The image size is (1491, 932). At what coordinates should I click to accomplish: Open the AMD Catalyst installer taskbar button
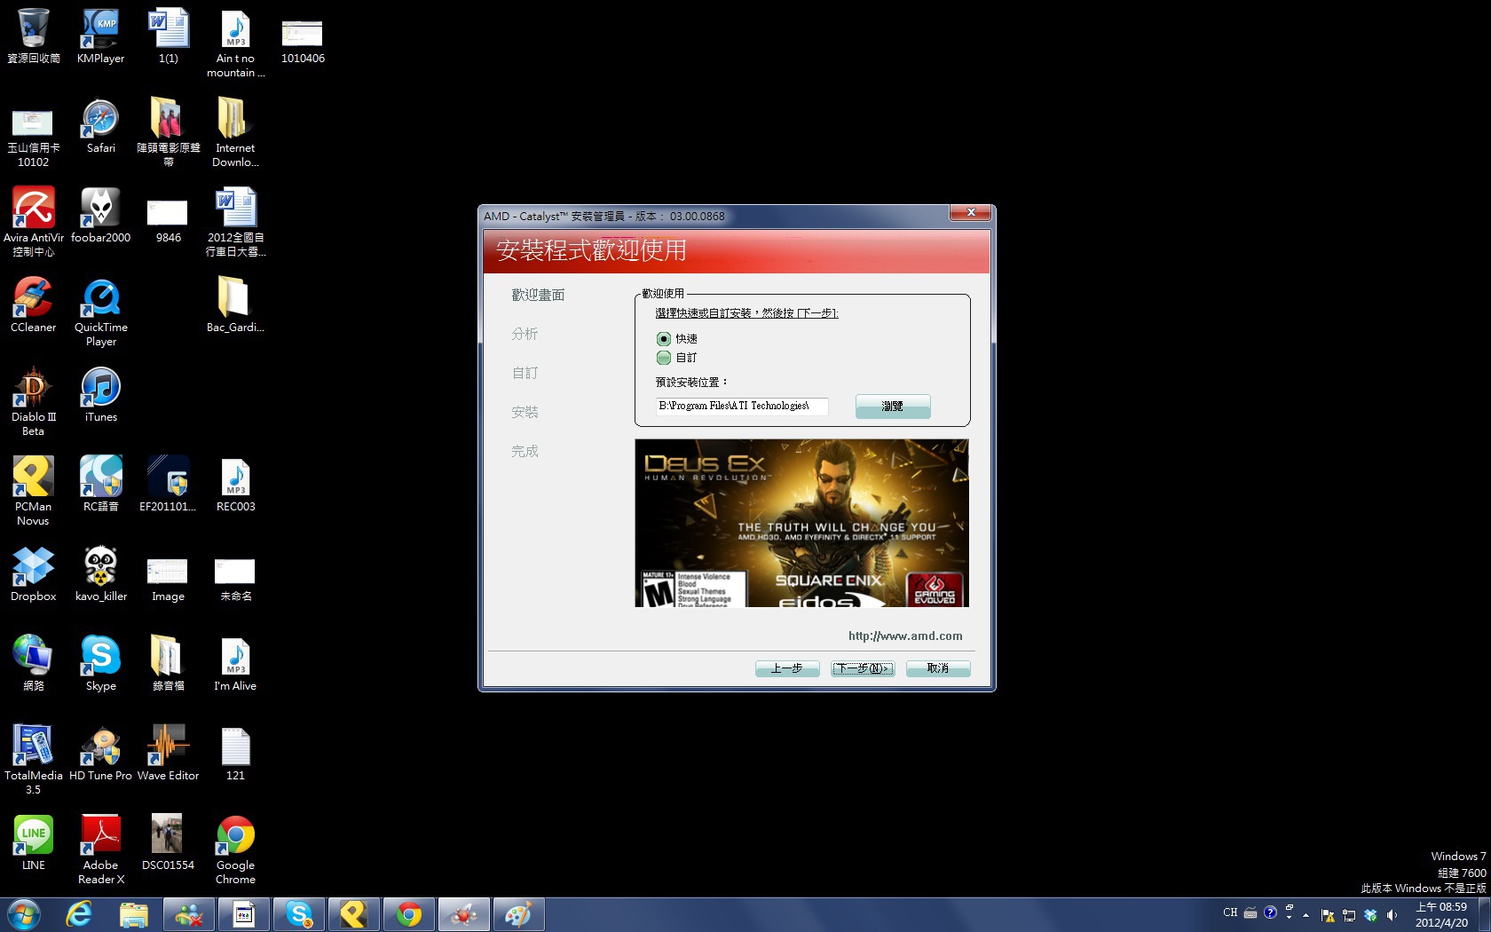[x=464, y=914]
